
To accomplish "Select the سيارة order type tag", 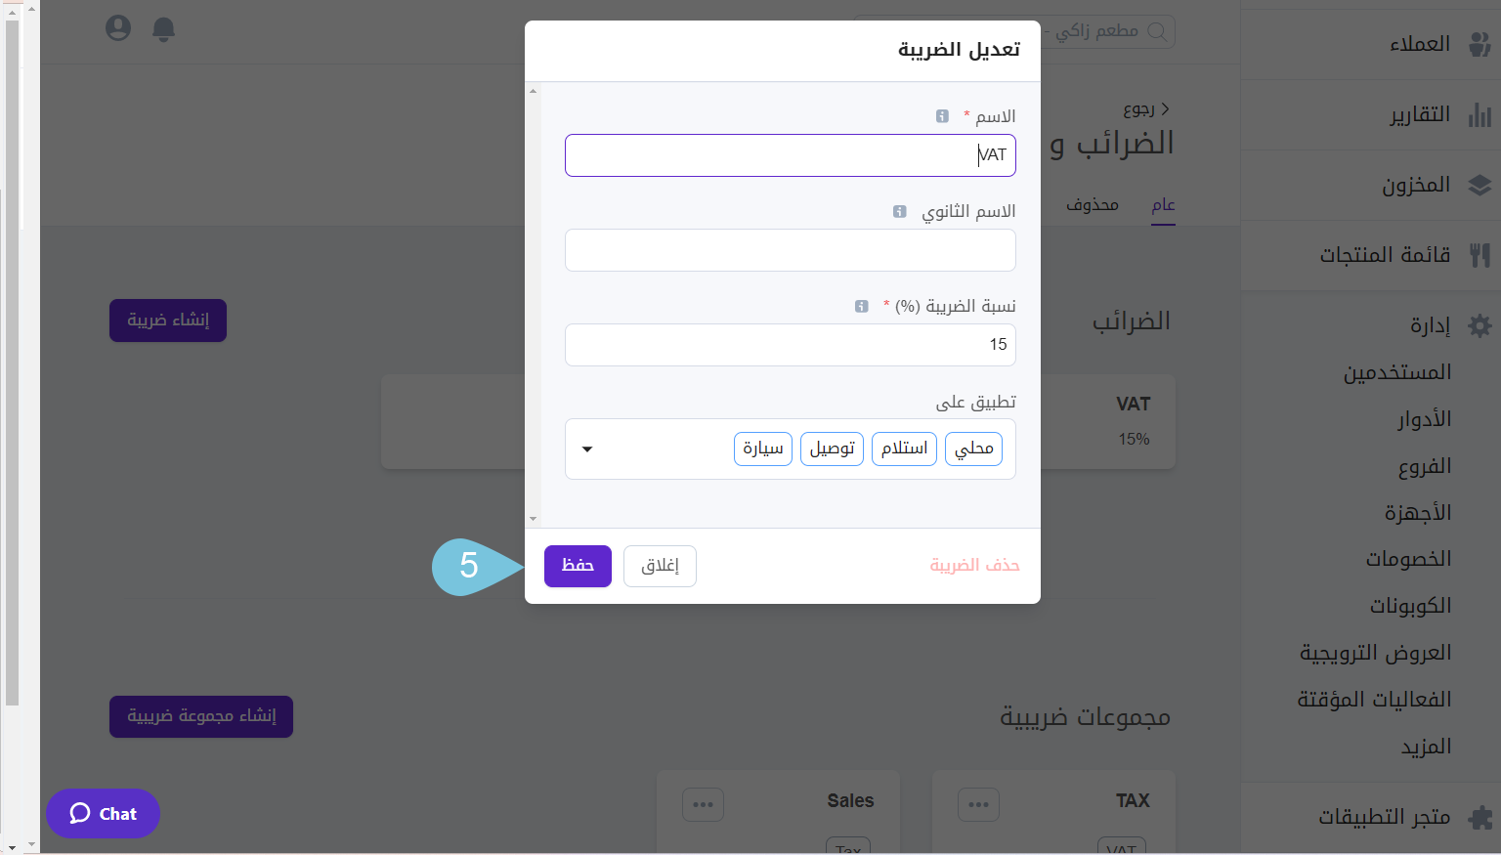I will coord(762,449).
